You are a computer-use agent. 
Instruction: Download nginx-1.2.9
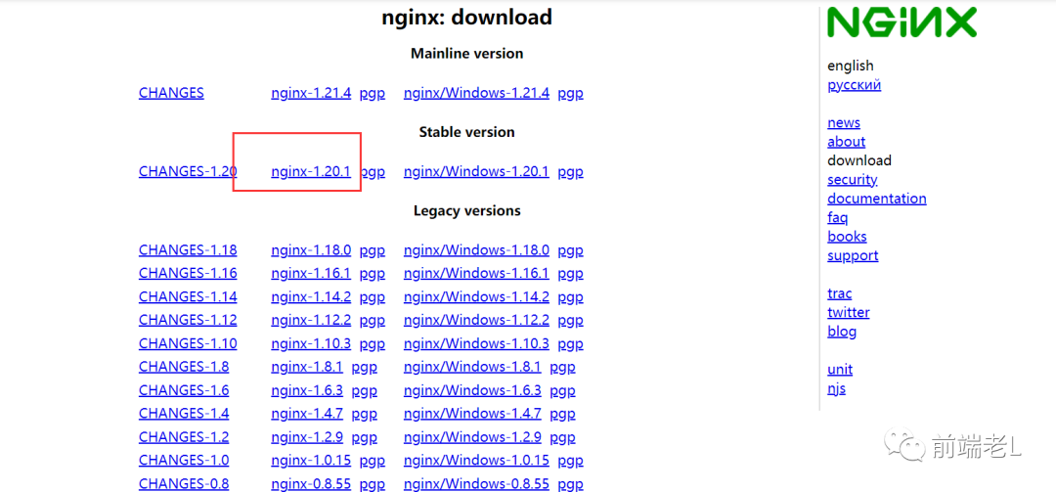tap(307, 436)
